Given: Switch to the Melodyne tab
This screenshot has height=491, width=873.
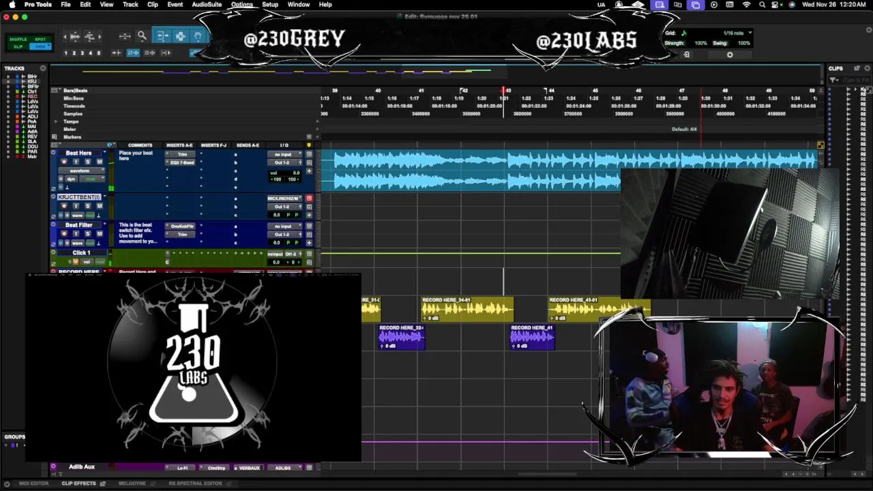Looking at the screenshot, I should coord(132,483).
